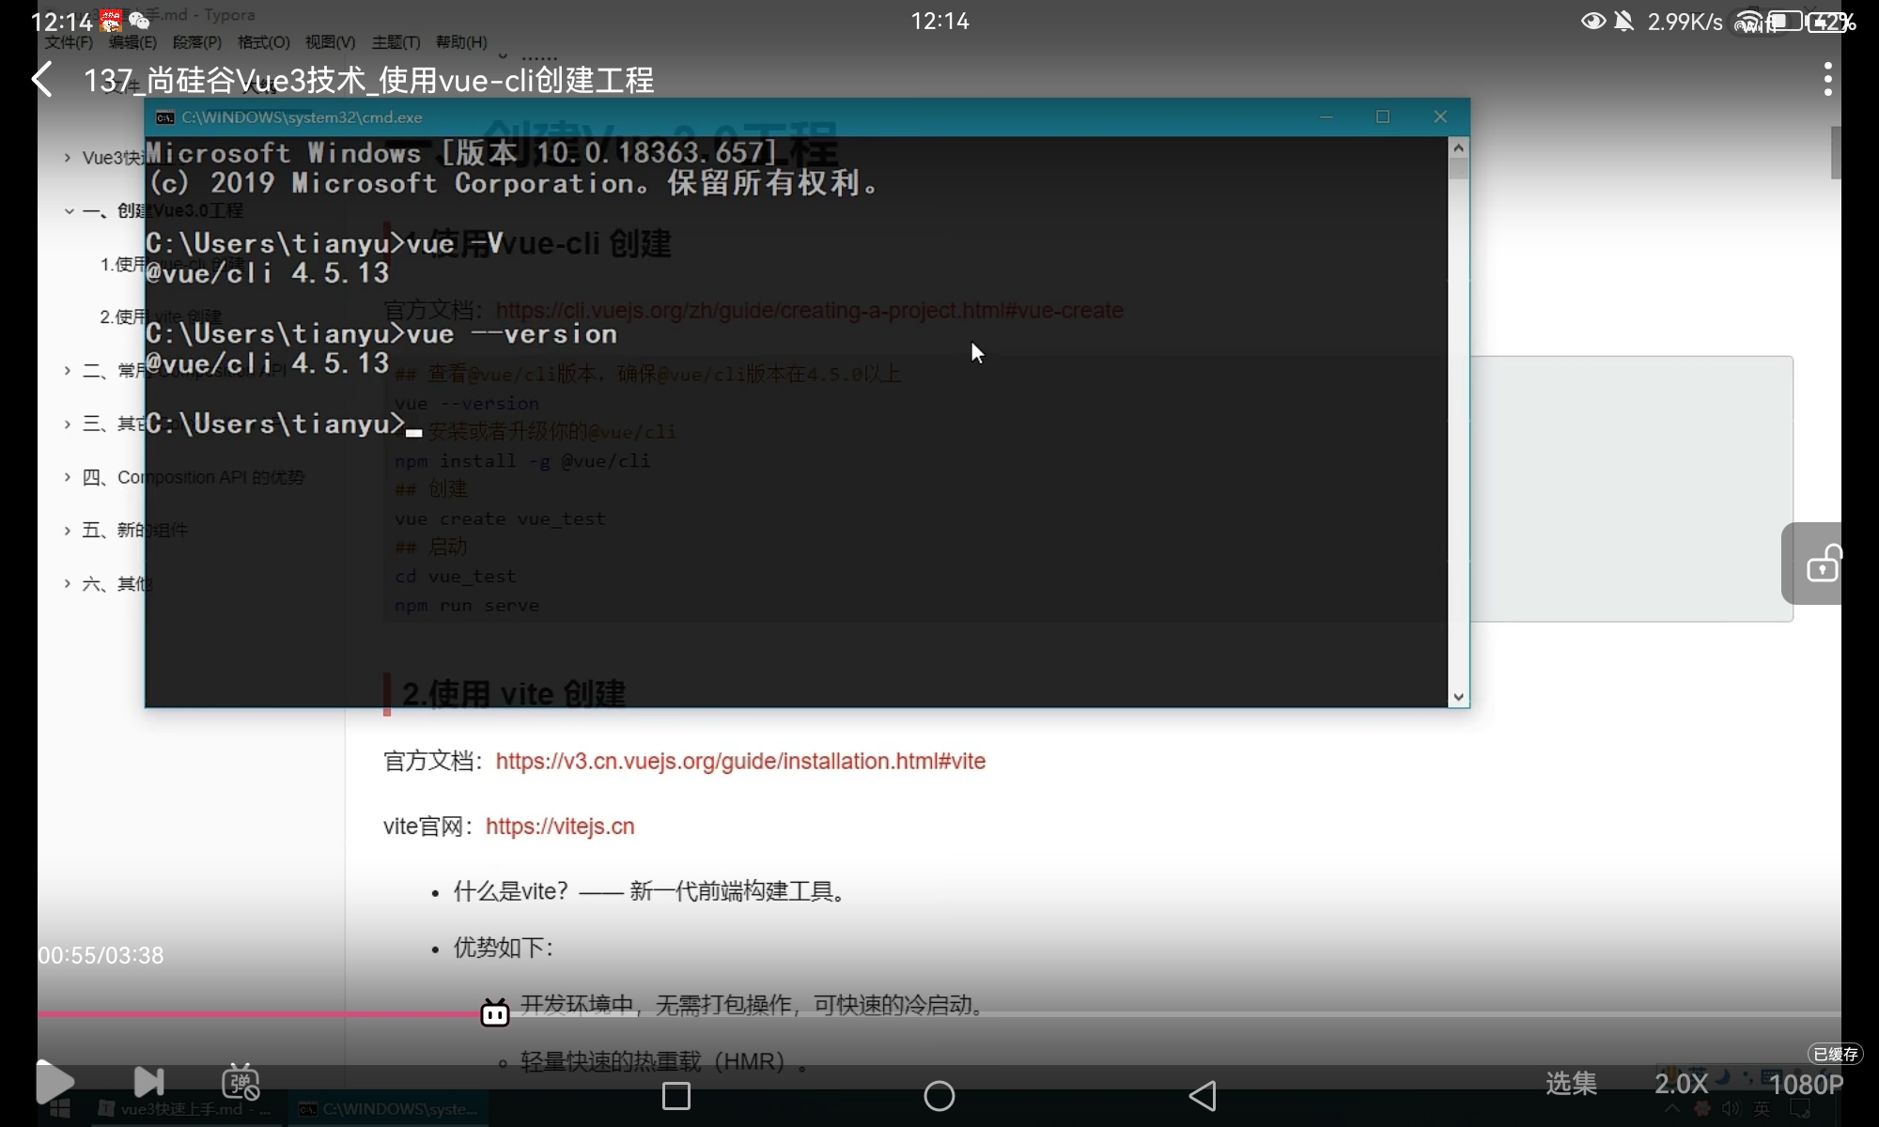The height and width of the screenshot is (1127, 1879).
Task: Expand the 四、Composition API outline item
Action: pyautogui.click(x=68, y=477)
